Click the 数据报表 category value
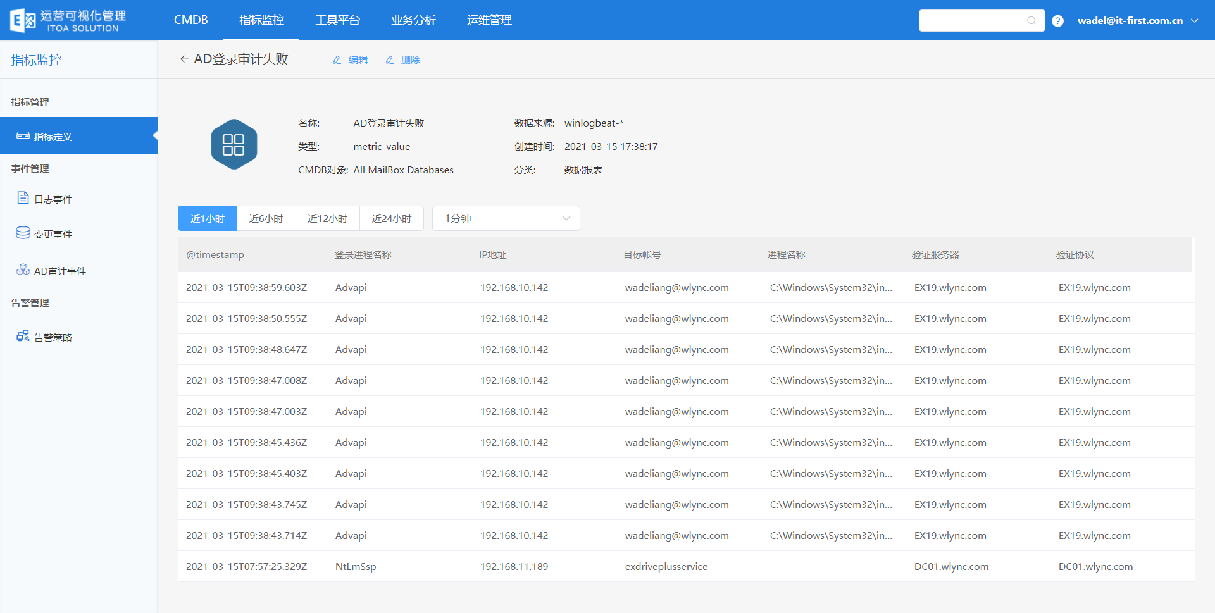Screen dimensions: 1215x613 [583, 170]
